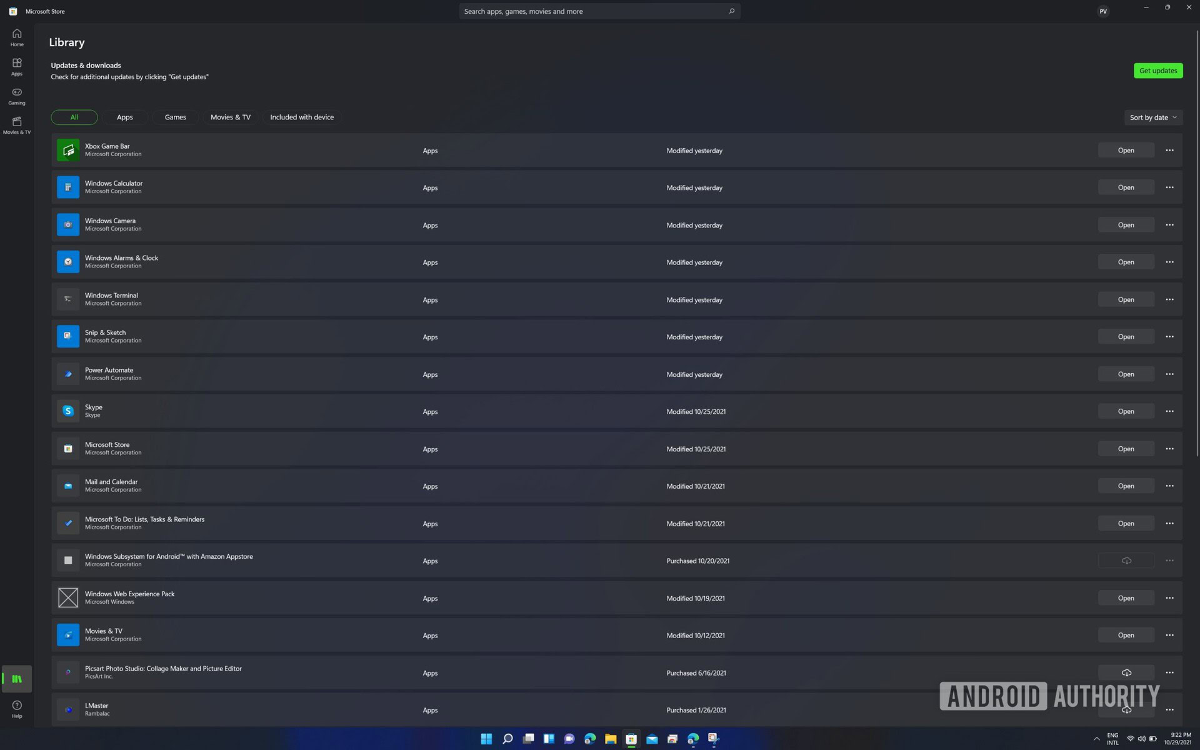Open Mail and Calendar app

[x=1126, y=486]
